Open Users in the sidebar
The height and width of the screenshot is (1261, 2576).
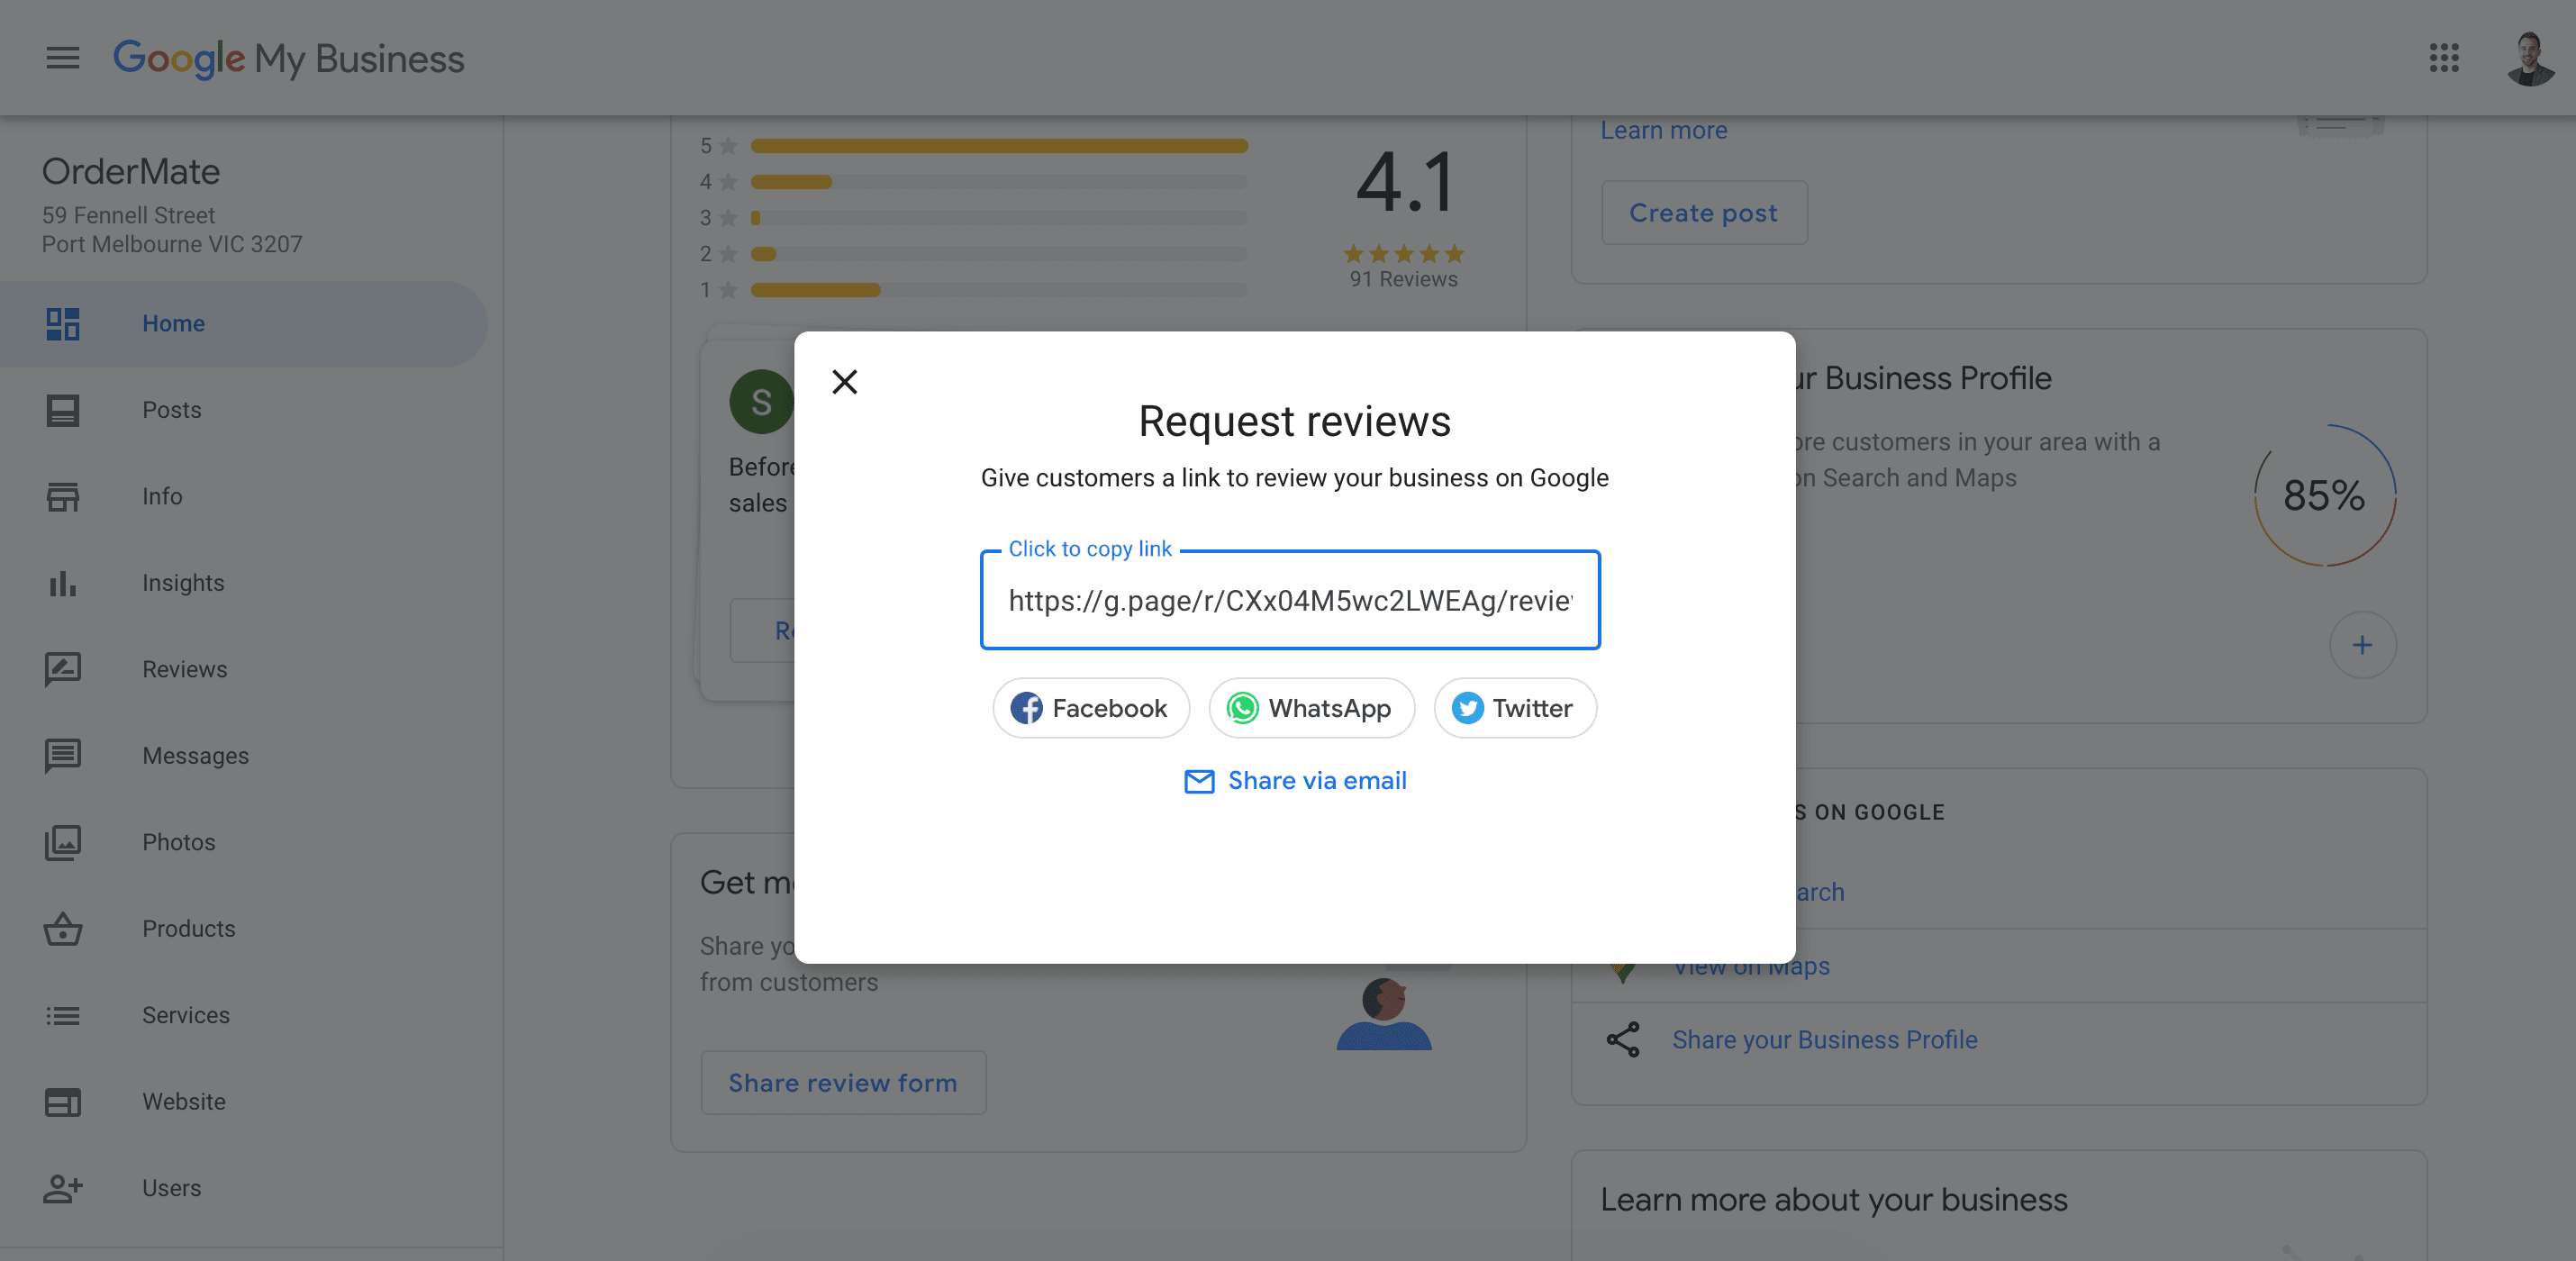[x=243, y=1188]
